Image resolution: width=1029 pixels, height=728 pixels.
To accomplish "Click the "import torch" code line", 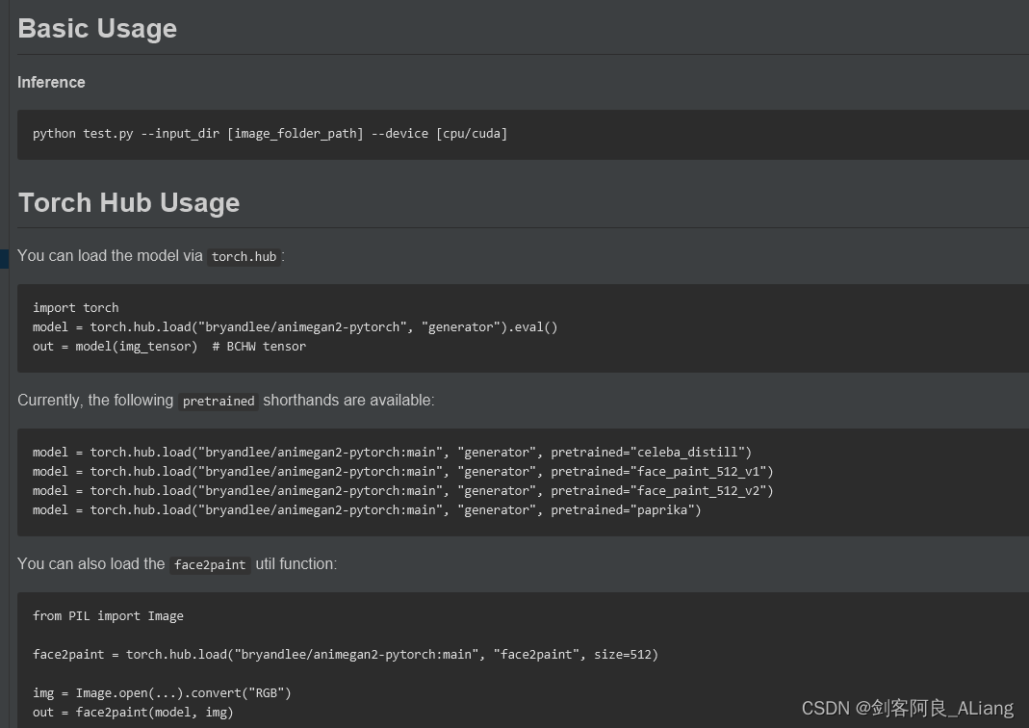I will (x=76, y=308).
